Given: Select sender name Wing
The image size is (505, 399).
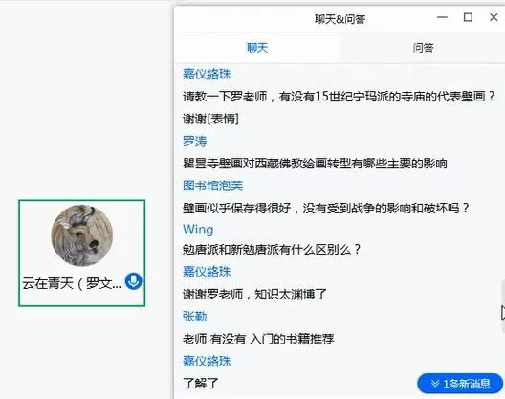Looking at the screenshot, I should coord(198,230).
